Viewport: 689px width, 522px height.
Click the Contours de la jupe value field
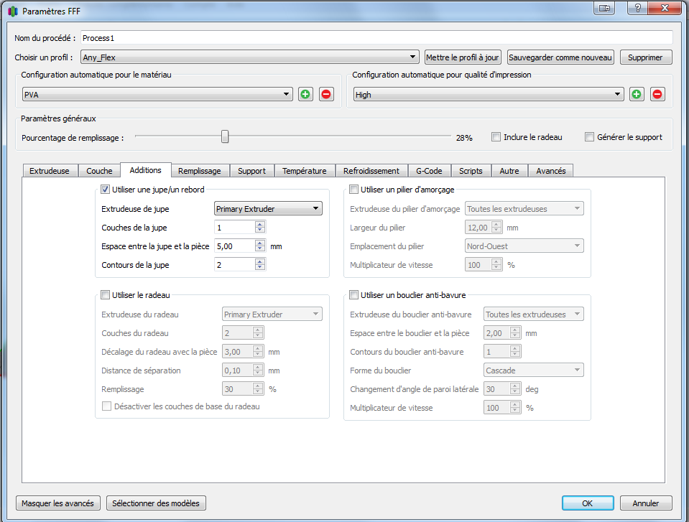[x=235, y=265]
